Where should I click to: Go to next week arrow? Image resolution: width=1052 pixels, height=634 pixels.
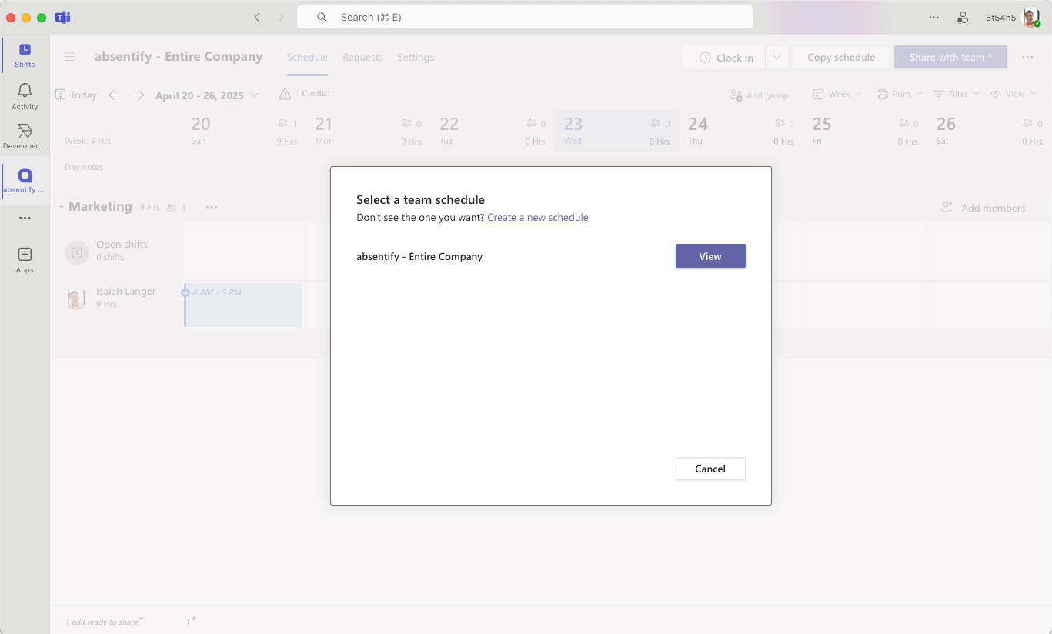[138, 95]
